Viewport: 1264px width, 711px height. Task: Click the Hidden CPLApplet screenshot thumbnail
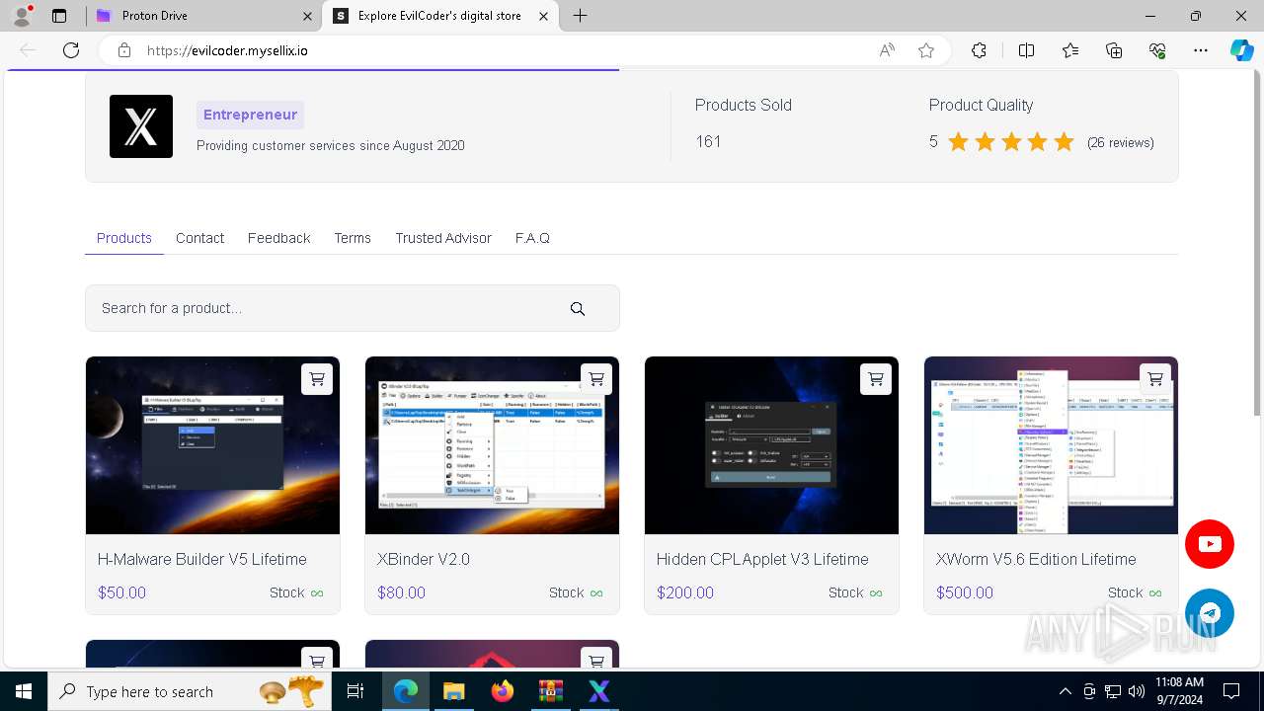point(771,445)
